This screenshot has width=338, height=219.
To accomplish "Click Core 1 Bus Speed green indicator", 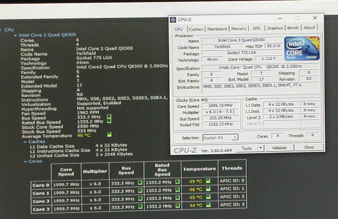I will (x=140, y=190).
